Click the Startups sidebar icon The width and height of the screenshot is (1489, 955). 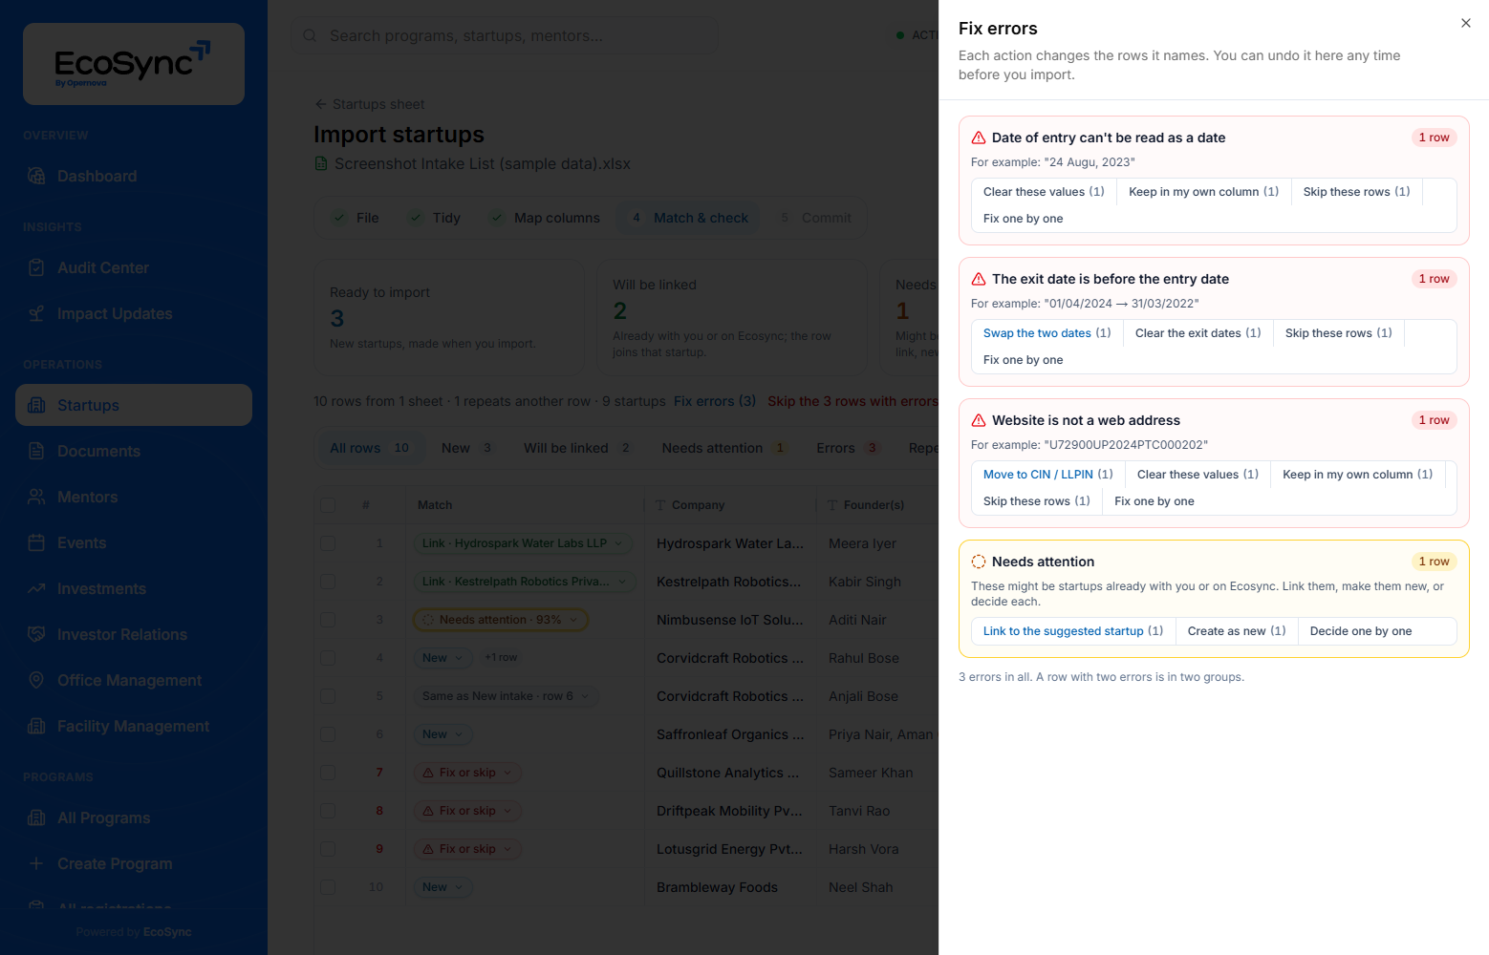tap(36, 405)
